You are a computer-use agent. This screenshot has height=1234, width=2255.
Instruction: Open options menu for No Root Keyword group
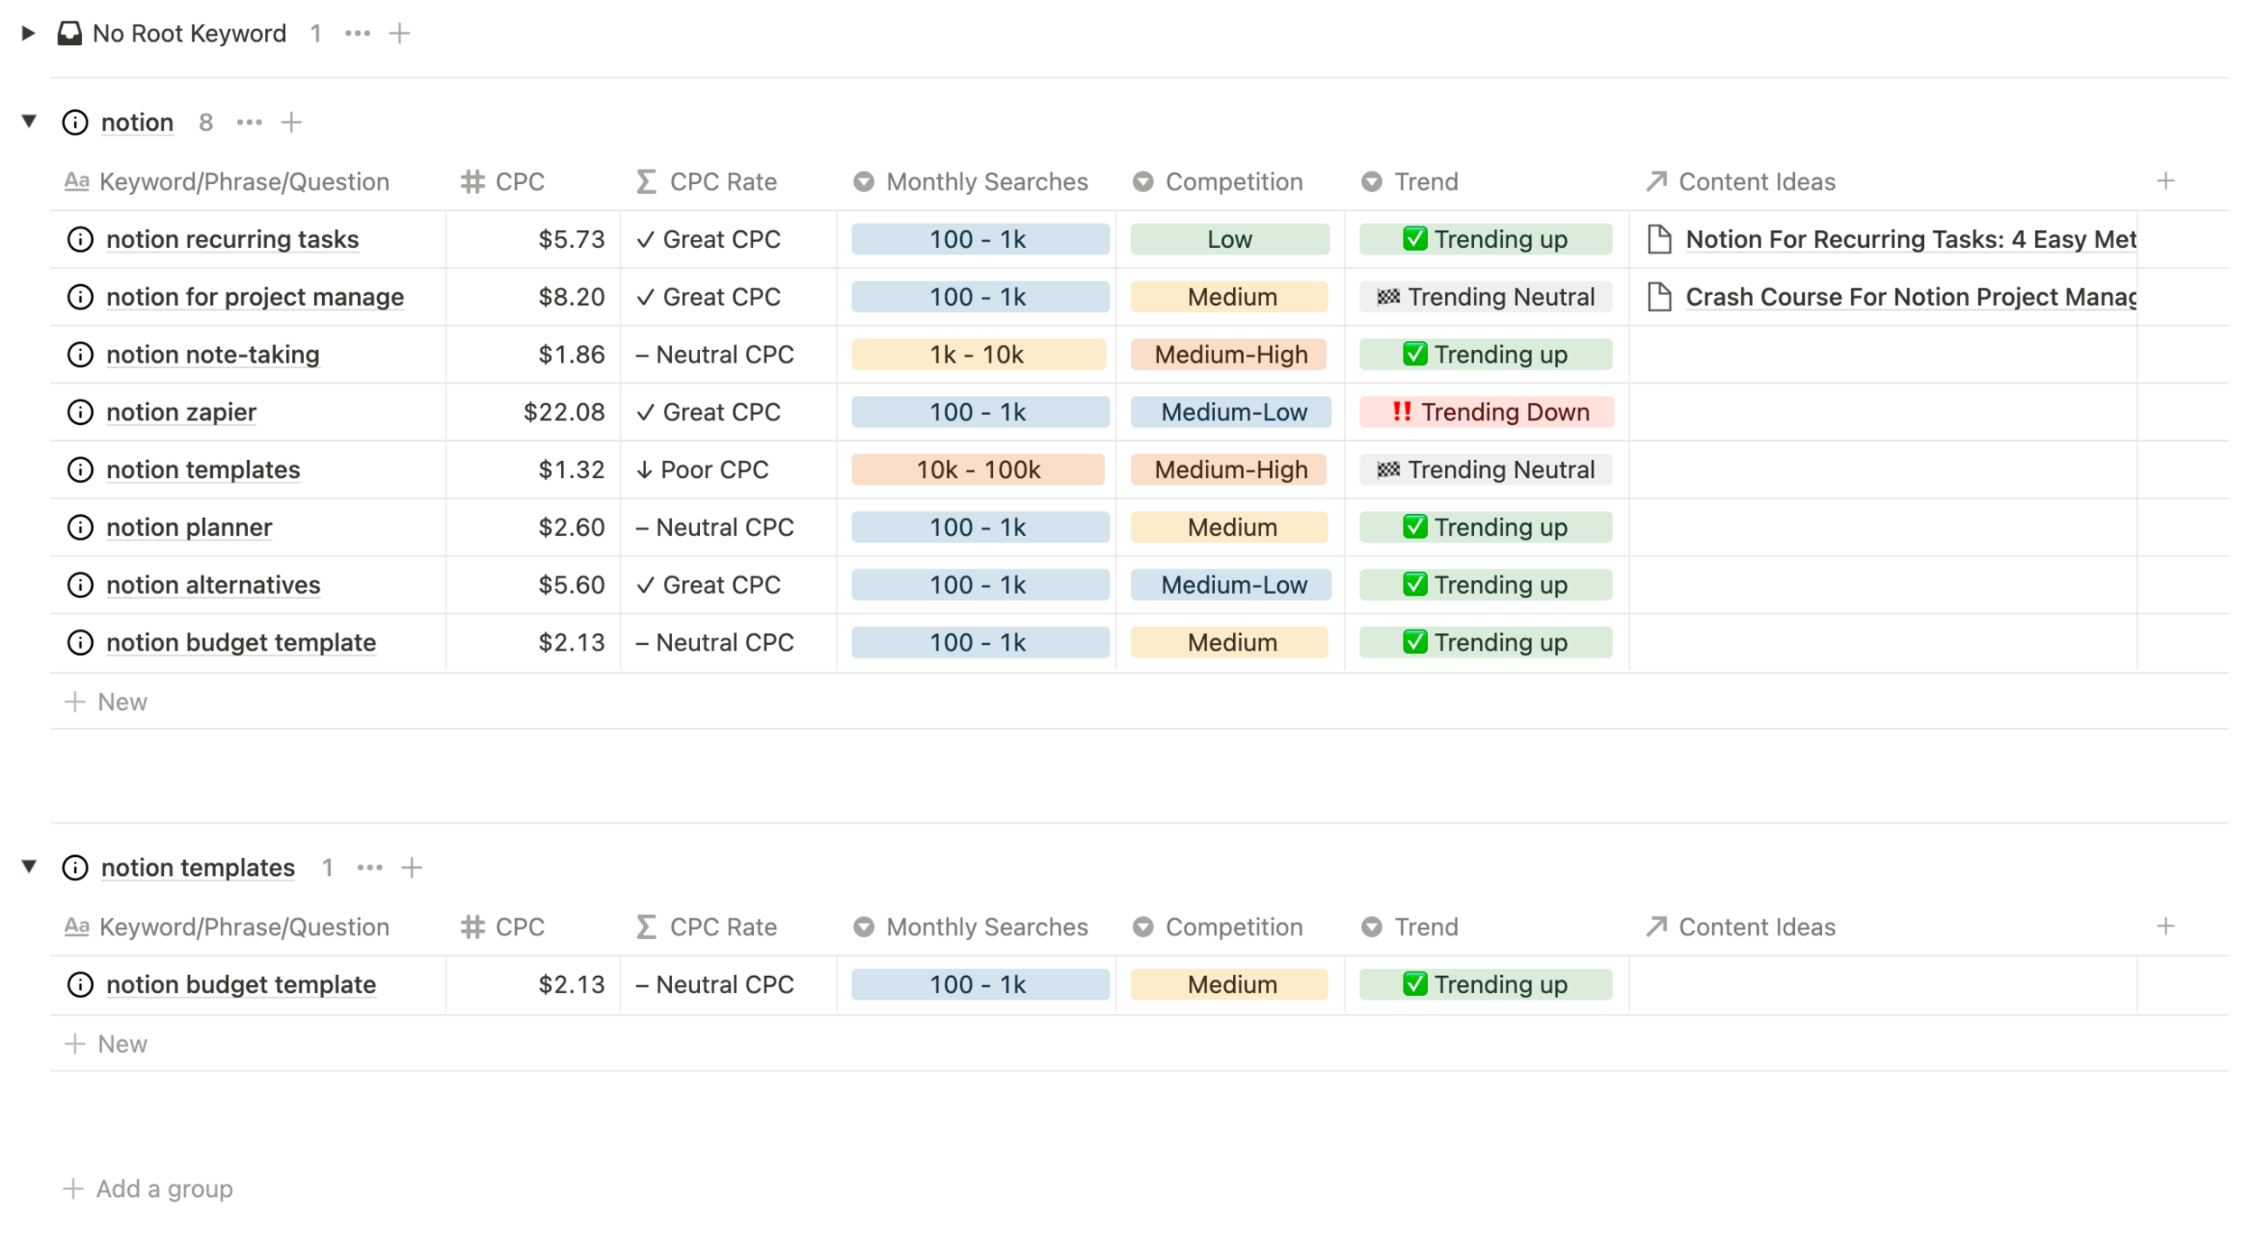[x=357, y=33]
